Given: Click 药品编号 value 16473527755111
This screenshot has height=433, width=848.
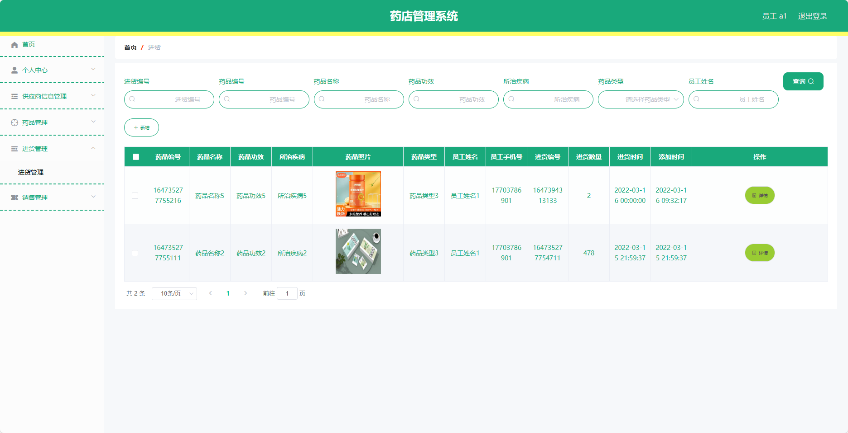Looking at the screenshot, I should [168, 253].
